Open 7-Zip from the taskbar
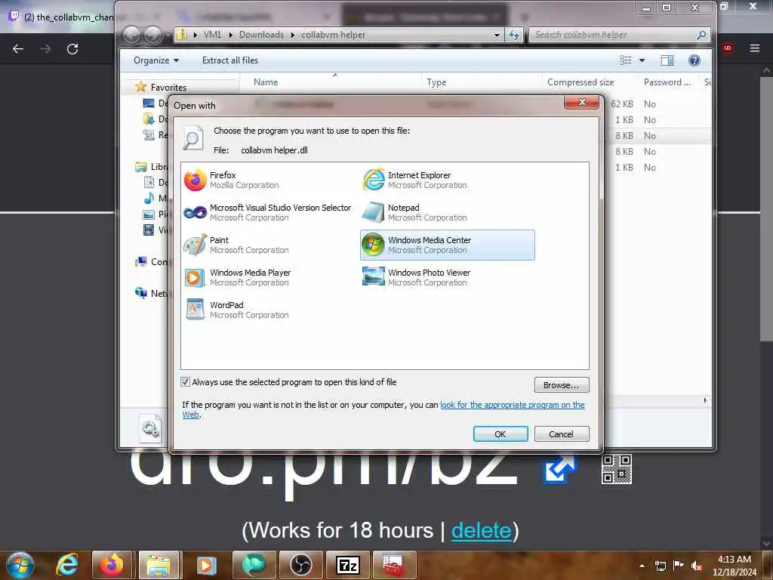 347,565
